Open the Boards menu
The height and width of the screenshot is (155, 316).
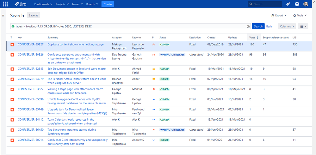(x=92, y=4)
